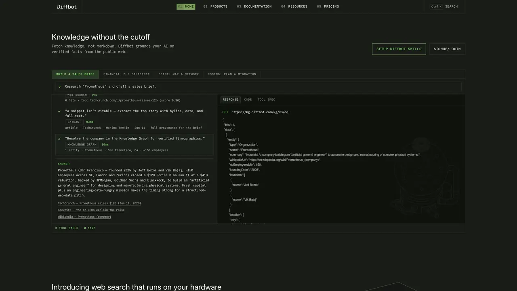Open the Pricing page
The image size is (517, 291).
click(x=328, y=6)
